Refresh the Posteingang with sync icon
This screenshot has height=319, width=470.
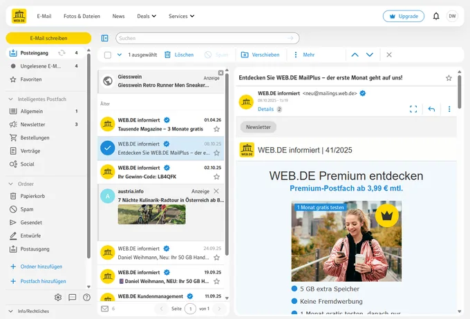click(x=62, y=53)
